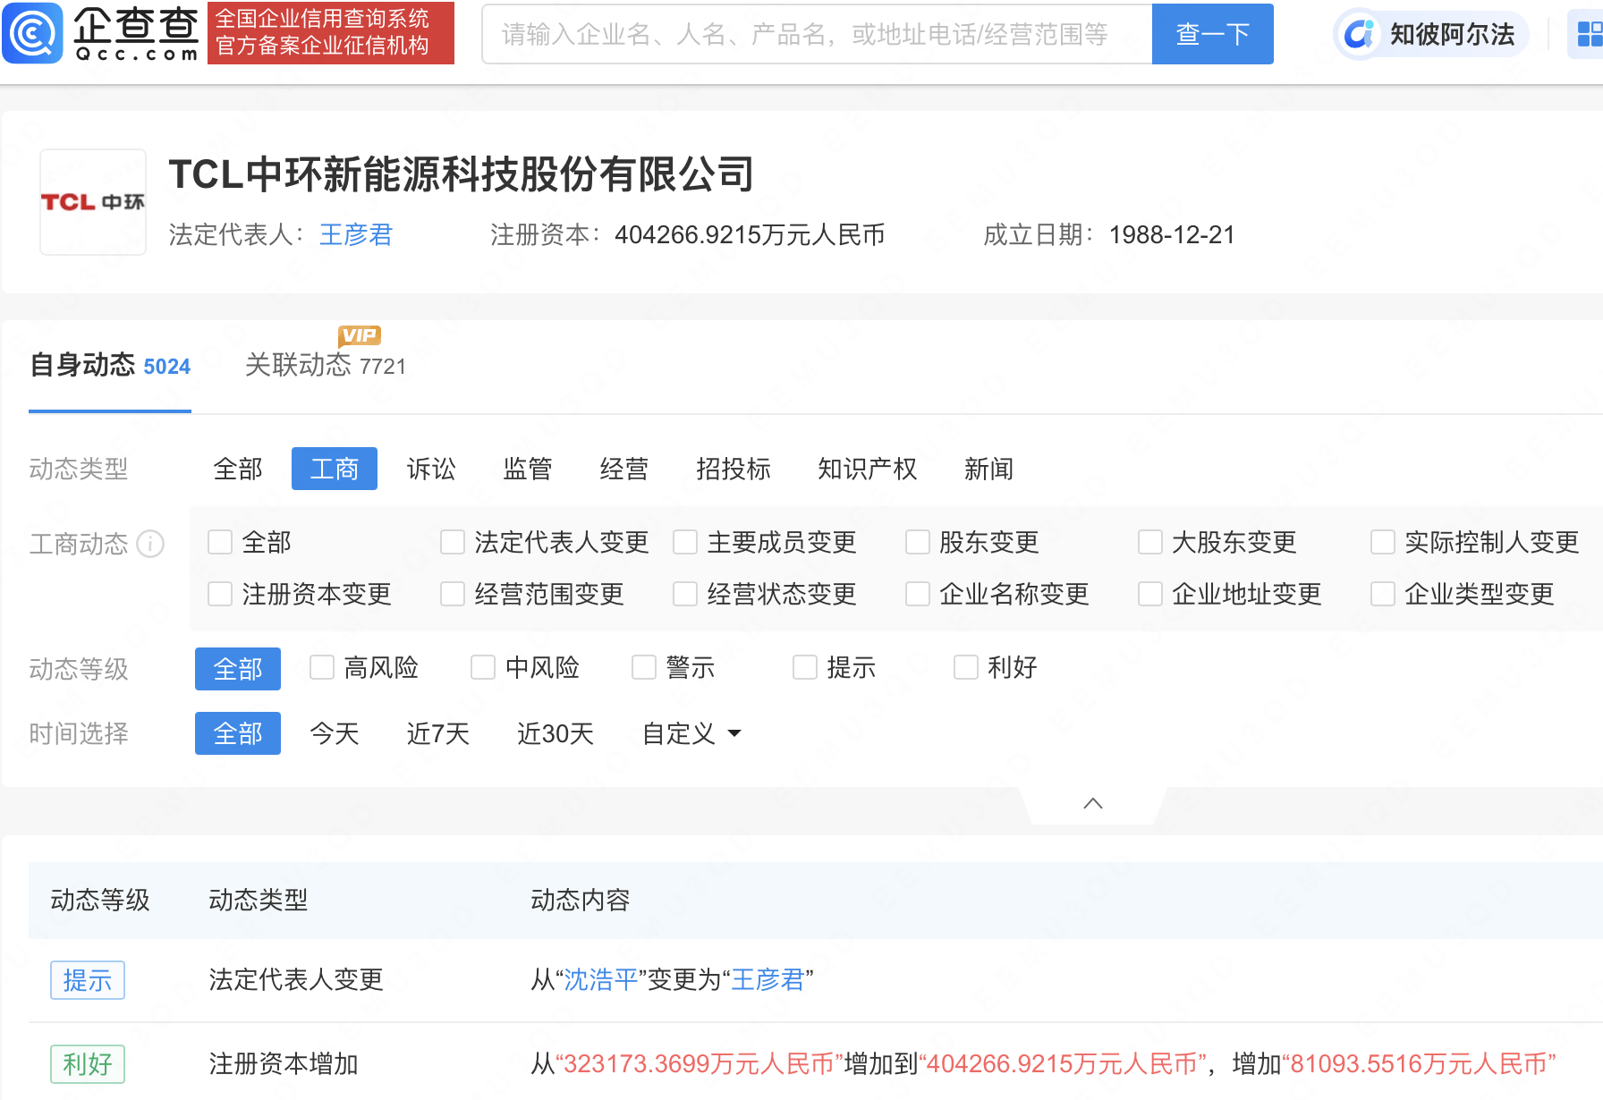Screen dimensions: 1603x1100
Task: Focus the company name search input
Action: (x=817, y=34)
